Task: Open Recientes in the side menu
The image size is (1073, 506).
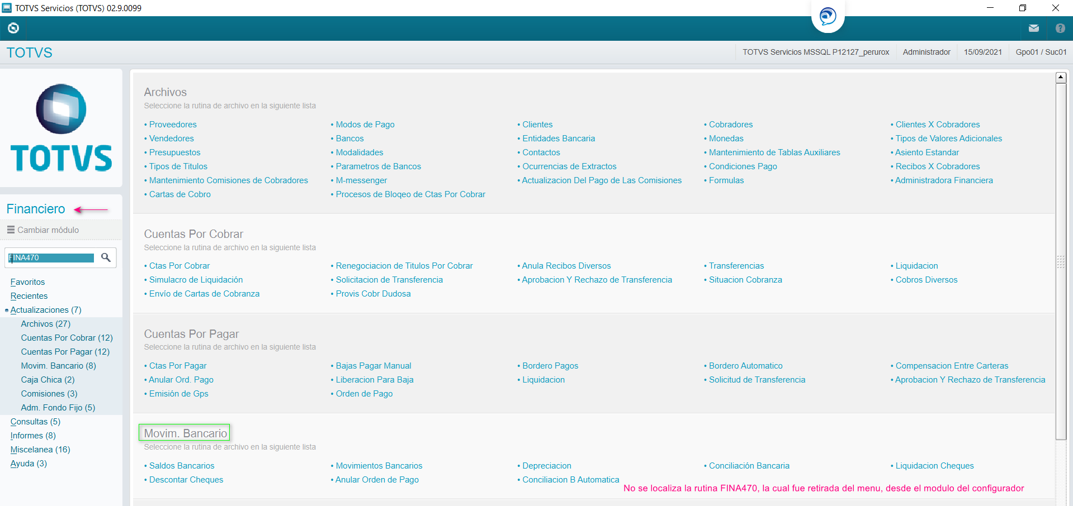Action: click(x=29, y=296)
